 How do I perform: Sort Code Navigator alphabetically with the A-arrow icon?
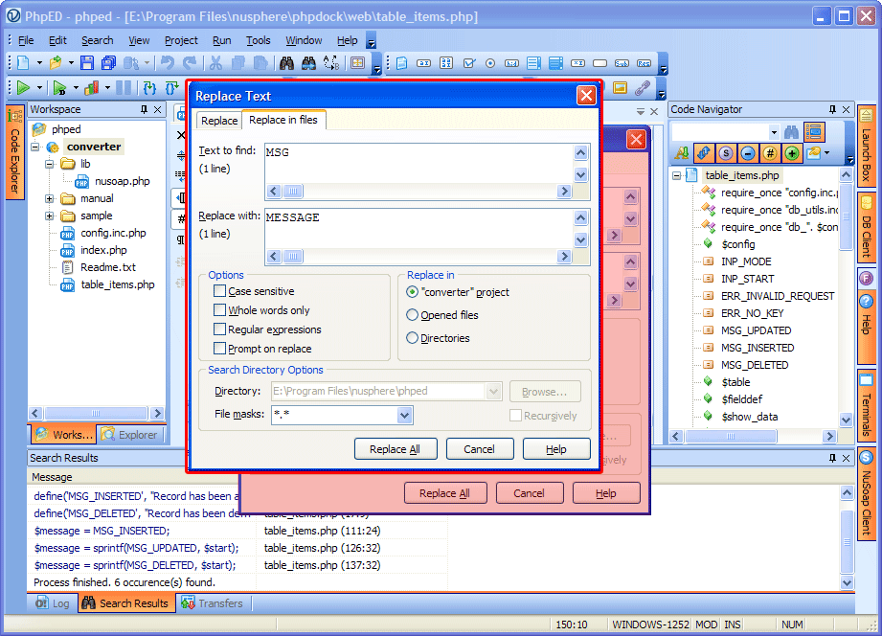(x=682, y=152)
